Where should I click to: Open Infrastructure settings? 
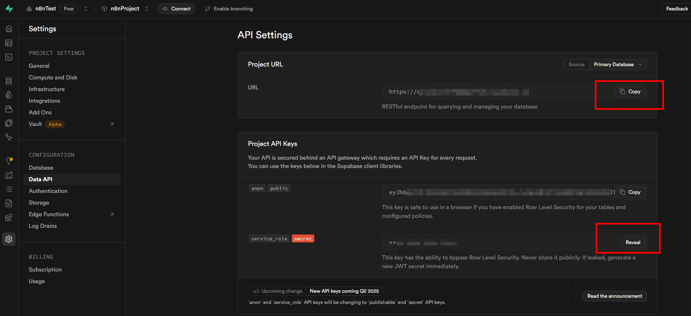click(x=47, y=89)
